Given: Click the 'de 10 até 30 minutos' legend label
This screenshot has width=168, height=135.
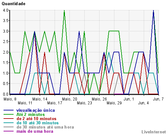Looking at the screenshot, I should coord(37,123).
